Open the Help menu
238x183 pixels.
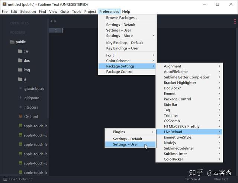126,12
